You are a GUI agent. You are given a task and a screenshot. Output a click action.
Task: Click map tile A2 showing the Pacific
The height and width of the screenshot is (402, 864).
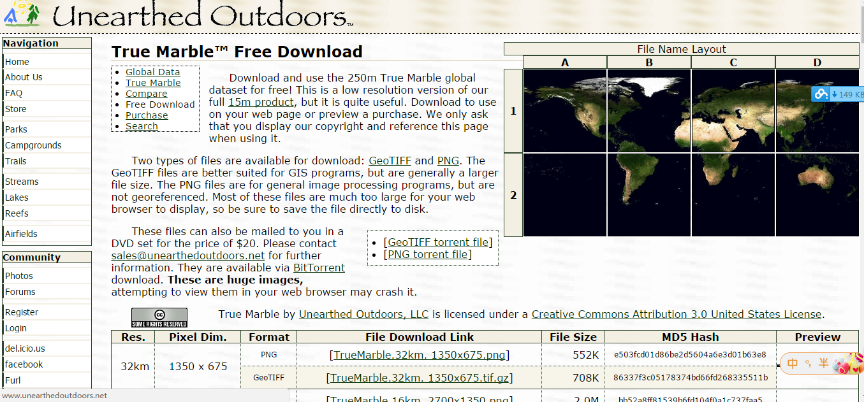(x=565, y=195)
